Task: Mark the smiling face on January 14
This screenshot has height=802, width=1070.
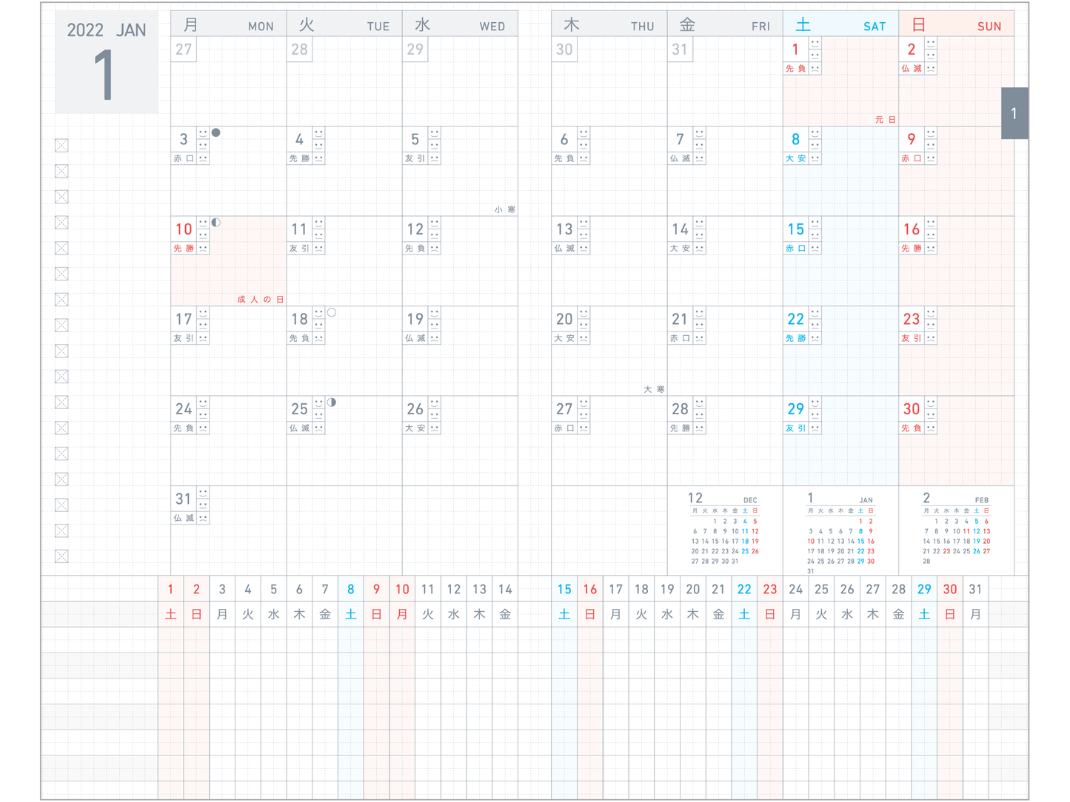Action: coord(699,223)
